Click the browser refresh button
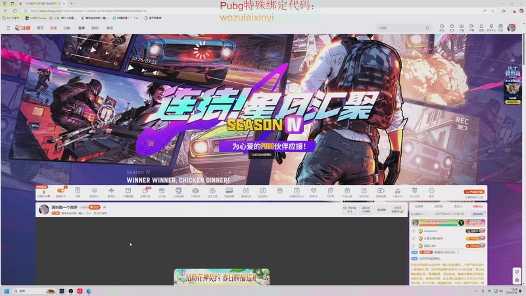Viewport: 526px width, 296px height. 14,11
